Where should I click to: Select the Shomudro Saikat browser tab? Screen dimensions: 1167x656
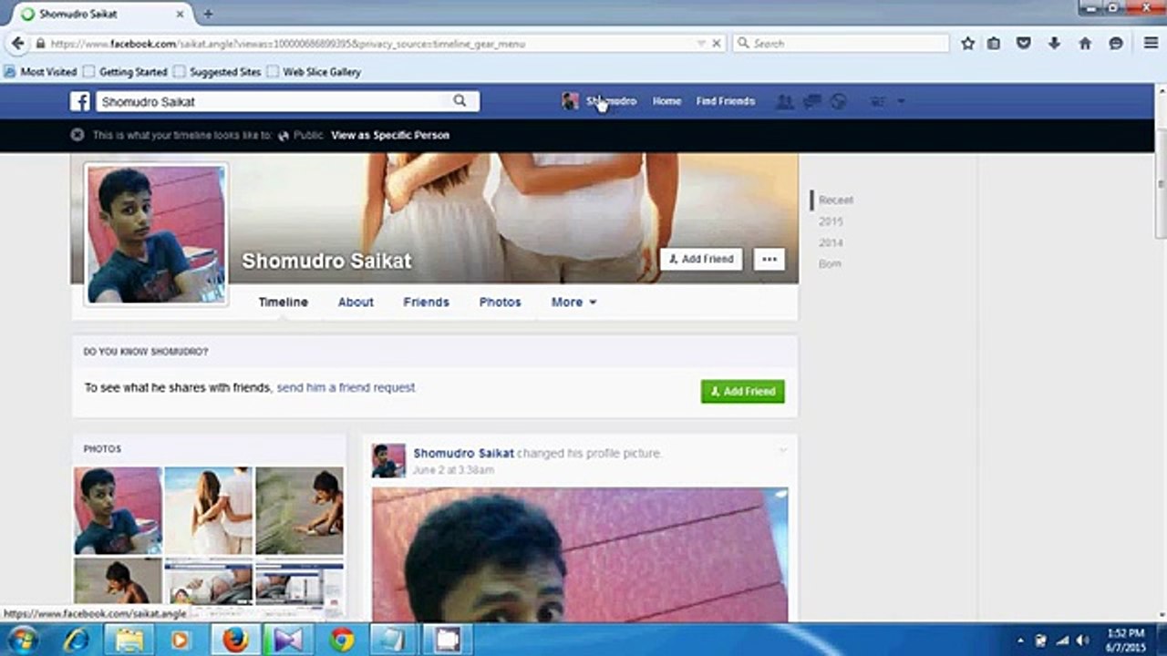click(100, 14)
